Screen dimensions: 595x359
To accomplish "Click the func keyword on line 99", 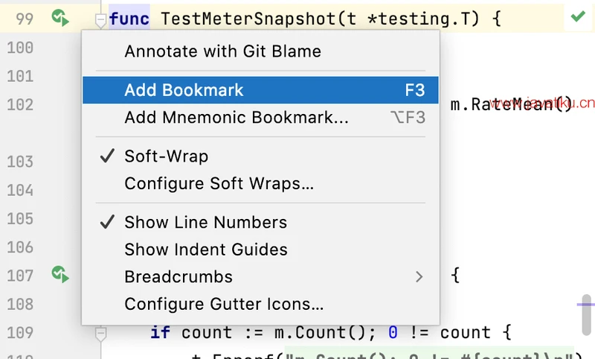I will pyautogui.click(x=129, y=19).
